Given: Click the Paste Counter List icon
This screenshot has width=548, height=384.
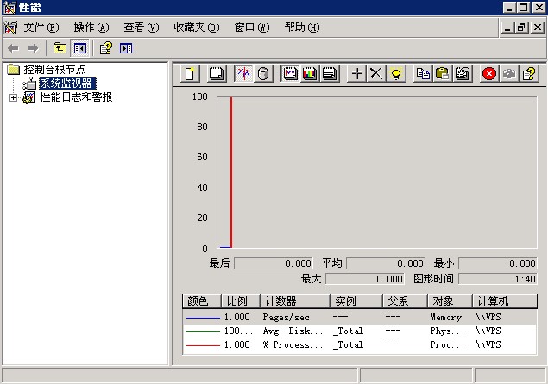Looking at the screenshot, I should [x=443, y=73].
